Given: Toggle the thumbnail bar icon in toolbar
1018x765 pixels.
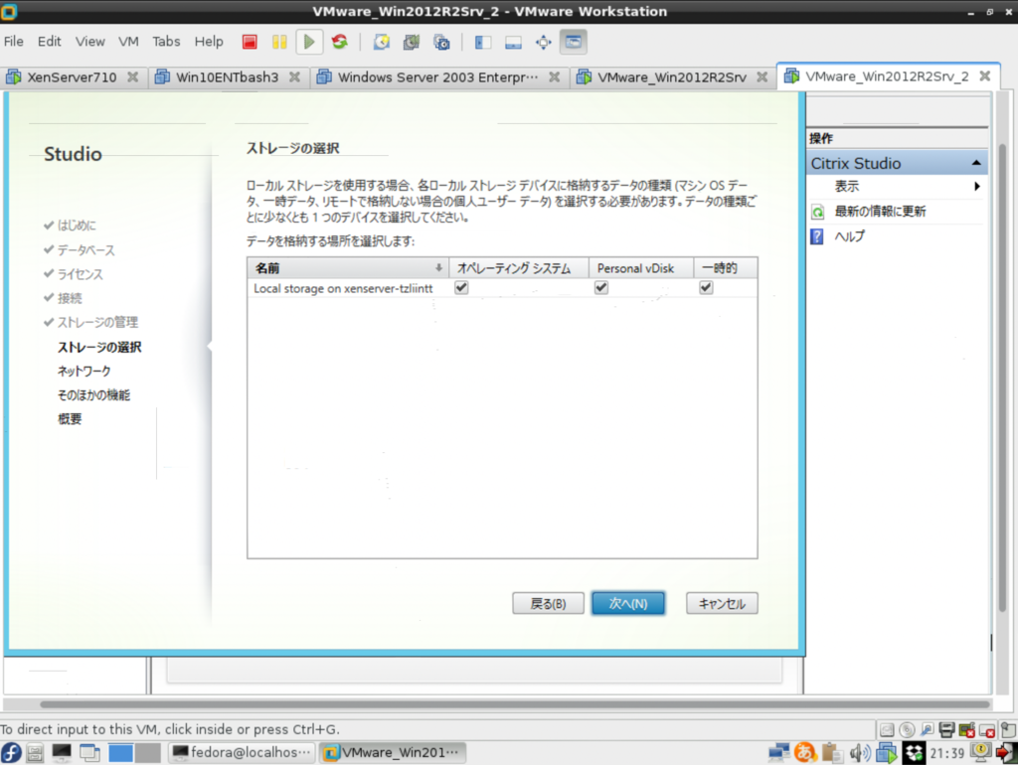Looking at the screenshot, I should [x=513, y=42].
